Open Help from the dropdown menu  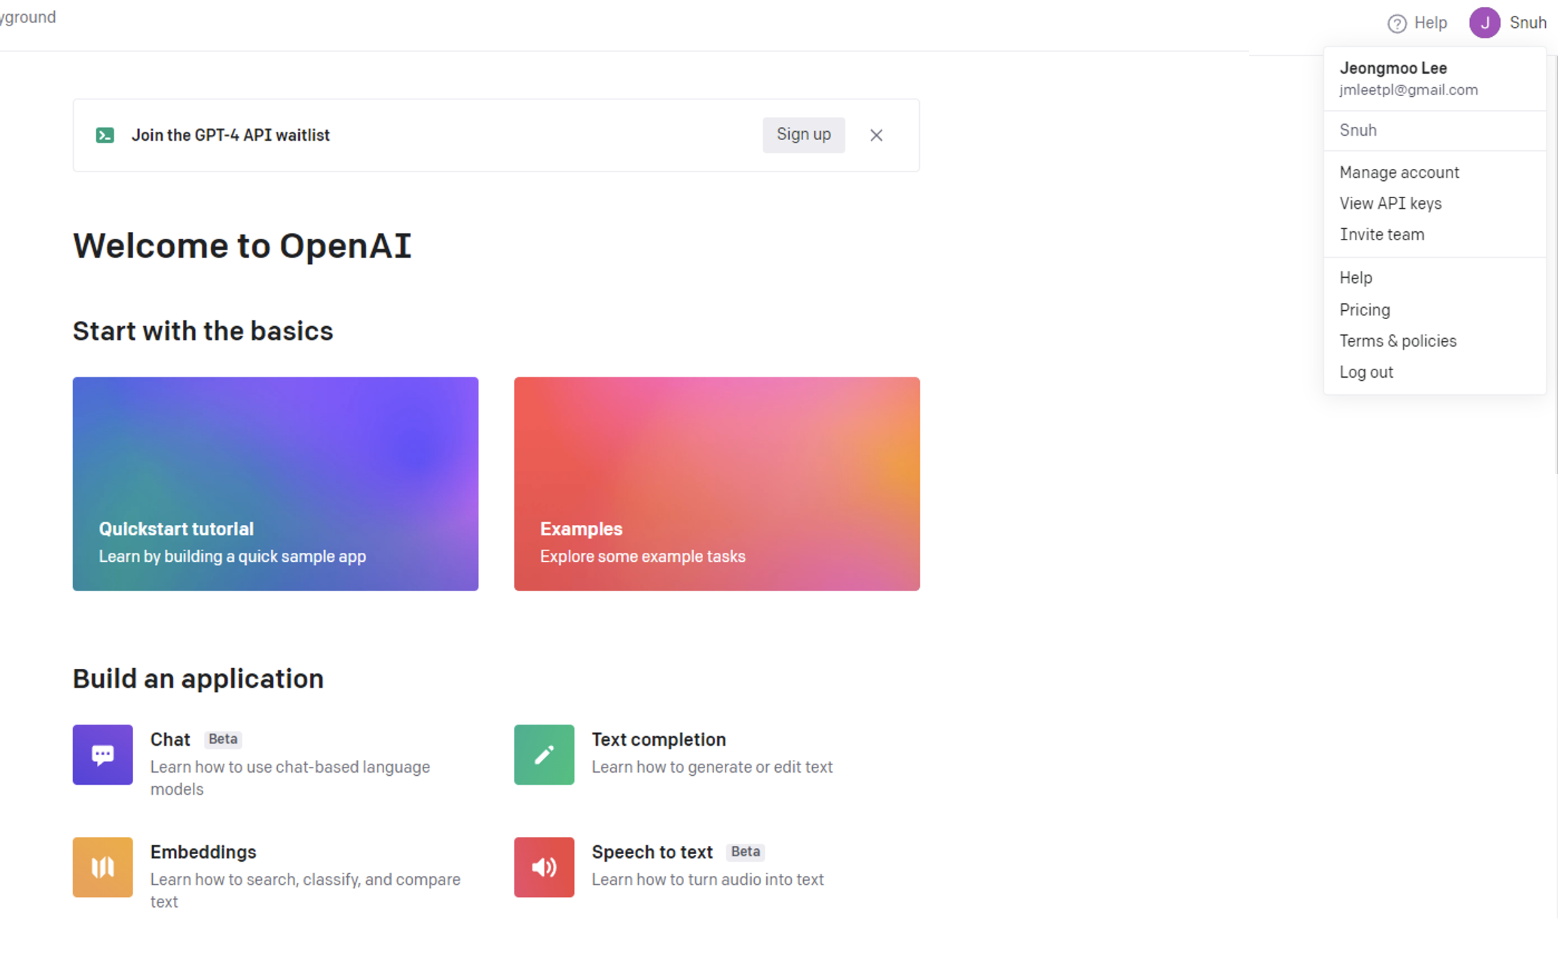(1355, 278)
